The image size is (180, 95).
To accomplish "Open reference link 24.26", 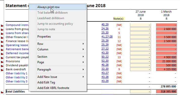I will coord(105,28).
